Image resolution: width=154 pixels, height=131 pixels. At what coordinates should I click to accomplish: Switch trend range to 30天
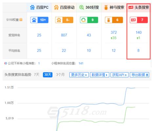48,75
